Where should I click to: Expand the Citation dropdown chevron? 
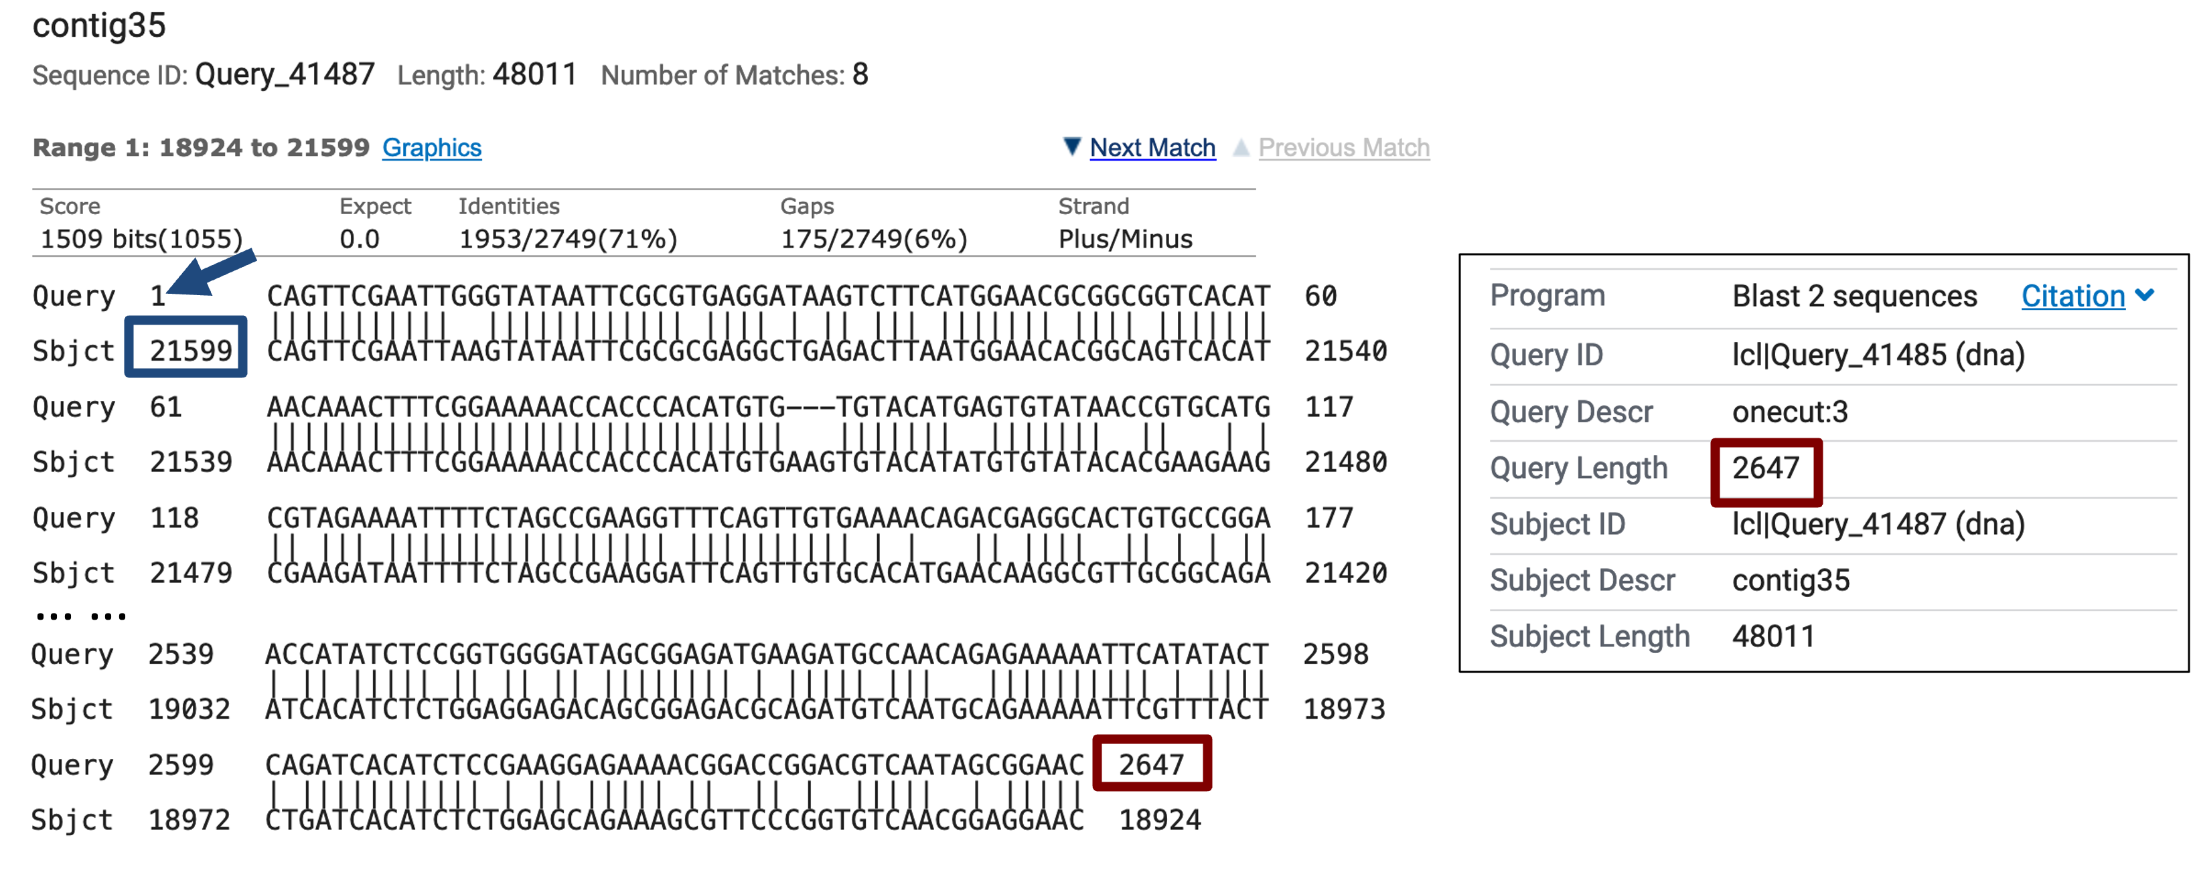point(2144,295)
